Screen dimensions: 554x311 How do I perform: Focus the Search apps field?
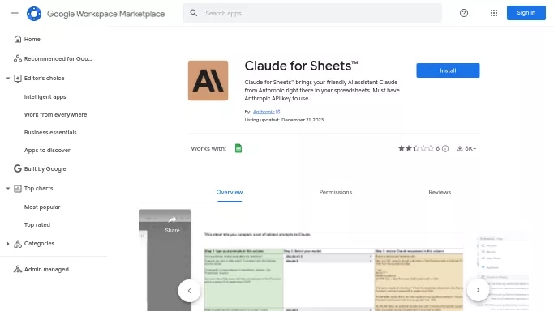pos(312,13)
